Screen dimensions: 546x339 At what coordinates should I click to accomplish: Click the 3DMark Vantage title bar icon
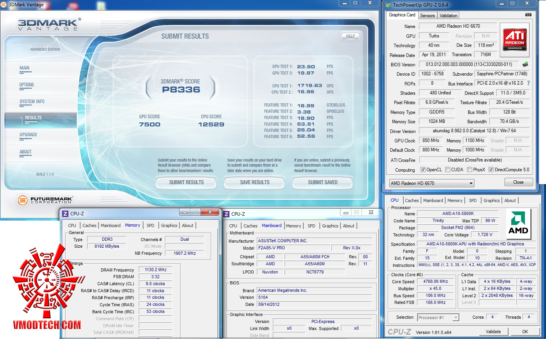click(4, 5)
